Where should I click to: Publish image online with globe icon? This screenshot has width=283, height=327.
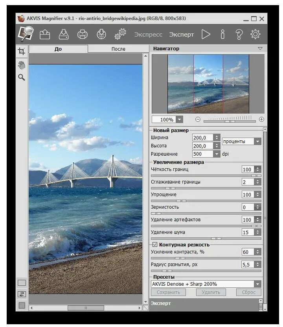tap(101, 34)
